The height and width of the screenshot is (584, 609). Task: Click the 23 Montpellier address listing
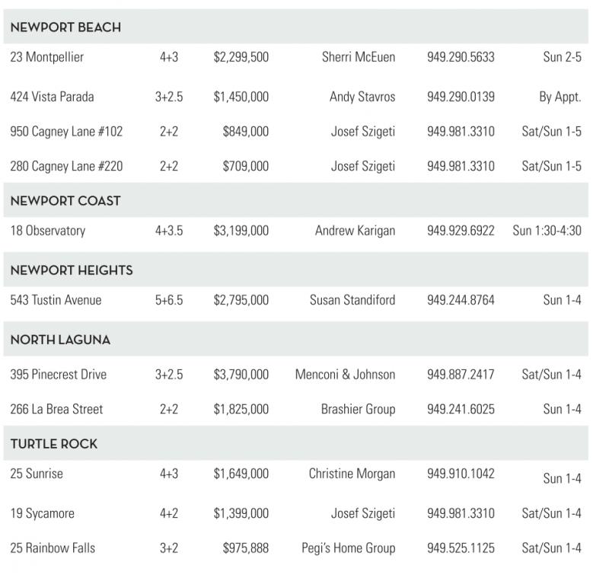47,57
